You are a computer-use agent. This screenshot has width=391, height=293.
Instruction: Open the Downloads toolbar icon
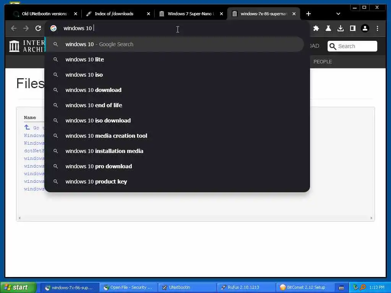pos(340,28)
